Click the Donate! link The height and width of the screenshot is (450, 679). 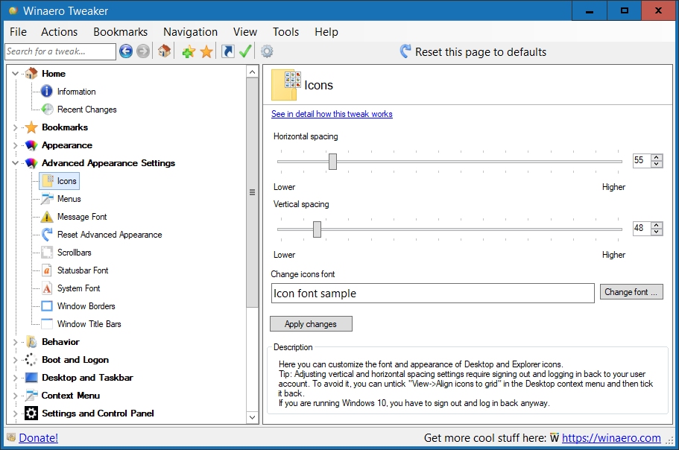pyautogui.click(x=39, y=438)
